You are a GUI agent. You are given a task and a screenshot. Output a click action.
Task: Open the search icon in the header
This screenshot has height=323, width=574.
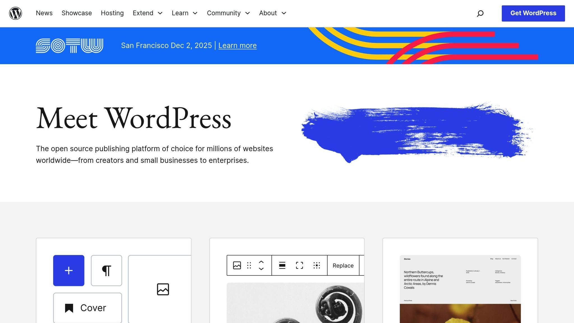480,13
